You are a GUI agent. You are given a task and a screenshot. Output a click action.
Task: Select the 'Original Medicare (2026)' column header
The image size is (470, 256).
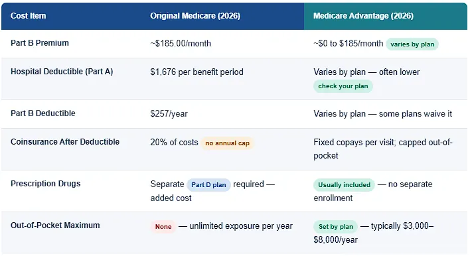(195, 16)
